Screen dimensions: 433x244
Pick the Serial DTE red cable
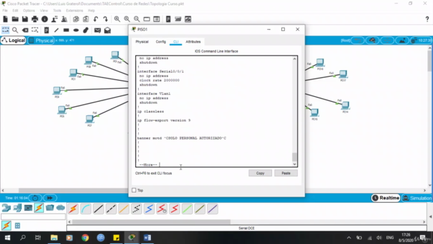[x=175, y=209]
